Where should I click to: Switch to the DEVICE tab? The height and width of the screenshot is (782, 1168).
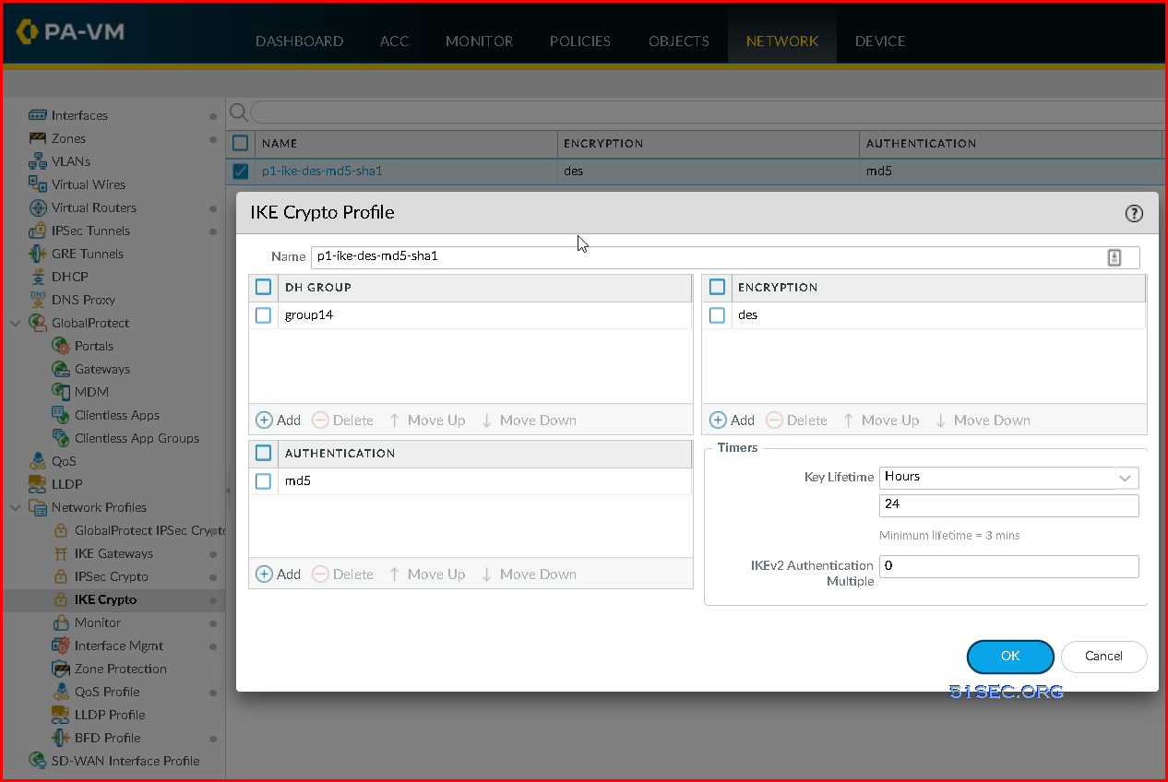pyautogui.click(x=880, y=41)
